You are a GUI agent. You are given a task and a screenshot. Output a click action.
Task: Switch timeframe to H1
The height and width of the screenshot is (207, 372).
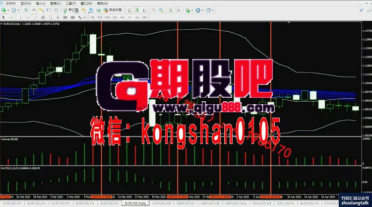[x=115, y=17]
